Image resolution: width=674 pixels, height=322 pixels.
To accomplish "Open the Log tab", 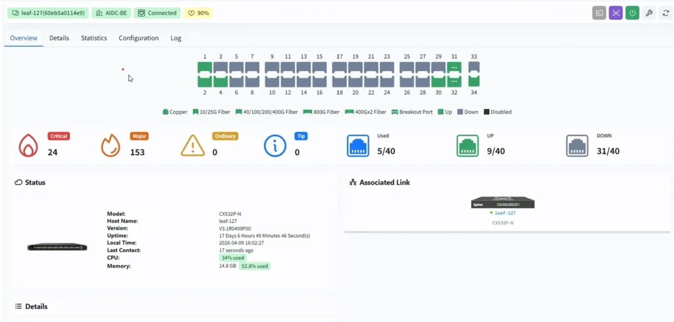I will [x=176, y=37].
